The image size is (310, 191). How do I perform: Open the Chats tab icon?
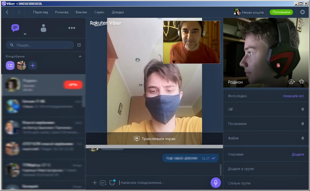pyautogui.click(x=15, y=28)
